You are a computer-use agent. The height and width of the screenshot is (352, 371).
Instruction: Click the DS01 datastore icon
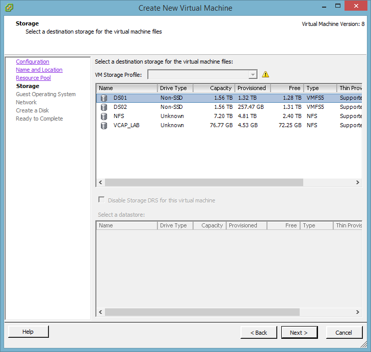pos(104,98)
